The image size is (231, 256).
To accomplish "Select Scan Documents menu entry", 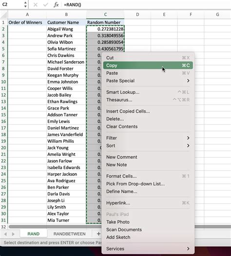I will coord(148,230).
